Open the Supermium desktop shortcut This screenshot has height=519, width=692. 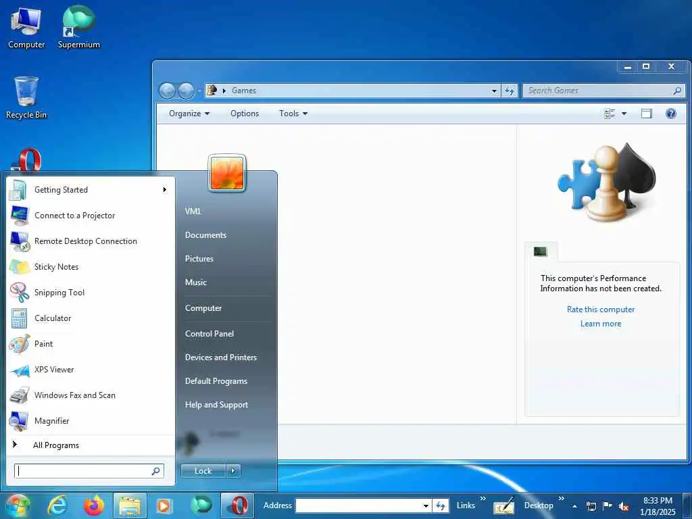[x=78, y=28]
